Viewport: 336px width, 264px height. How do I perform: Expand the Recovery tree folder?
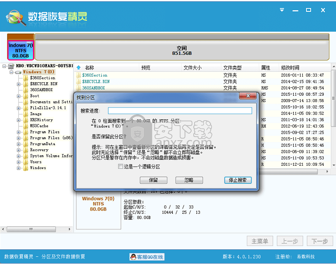tap(19, 150)
